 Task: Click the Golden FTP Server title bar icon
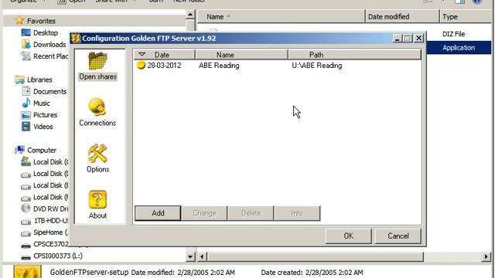tap(76, 39)
